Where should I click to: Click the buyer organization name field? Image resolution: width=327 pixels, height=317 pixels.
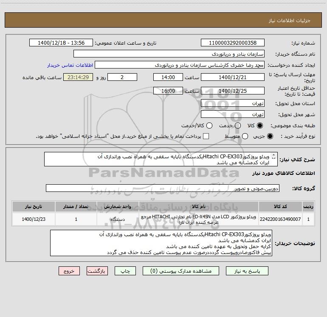pyautogui.click(x=169, y=54)
